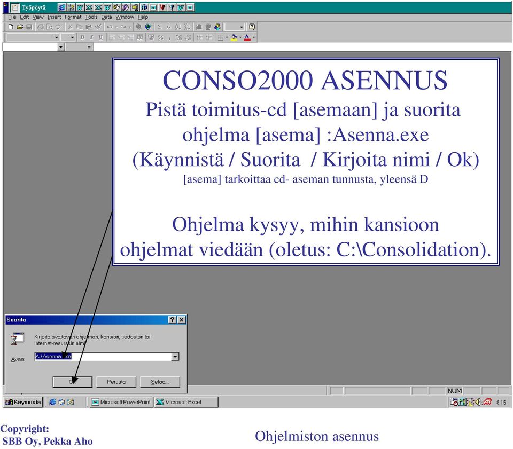Switch to Microsoft PowerPoint on taskbar
This screenshot has height=449, width=513.
pyautogui.click(x=121, y=402)
